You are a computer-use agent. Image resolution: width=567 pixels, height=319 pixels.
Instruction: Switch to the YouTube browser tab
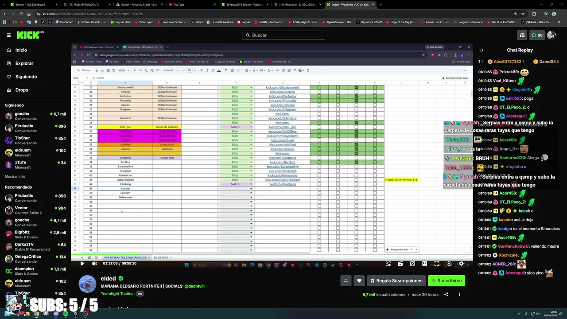(x=192, y=4)
